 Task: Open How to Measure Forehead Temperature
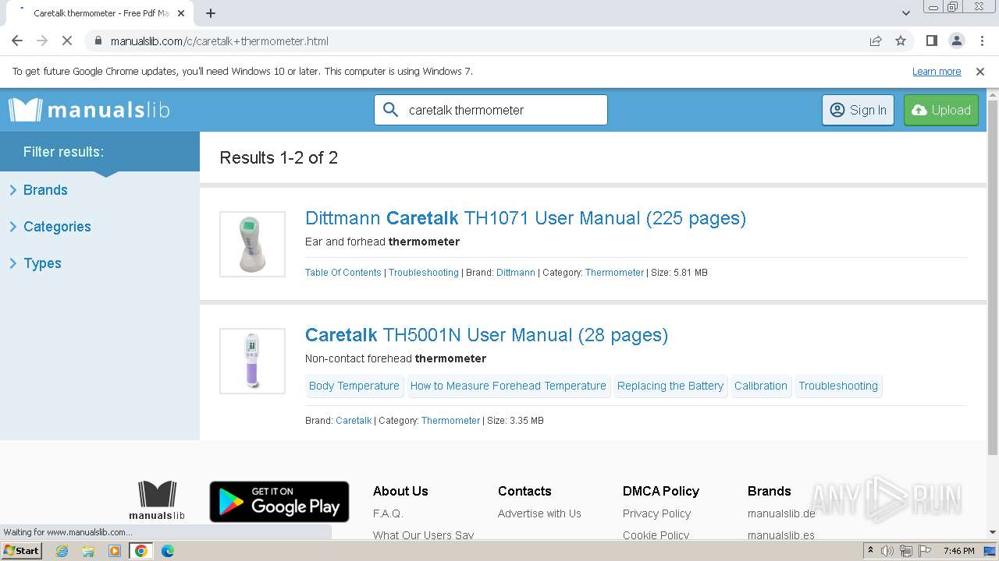[508, 386]
